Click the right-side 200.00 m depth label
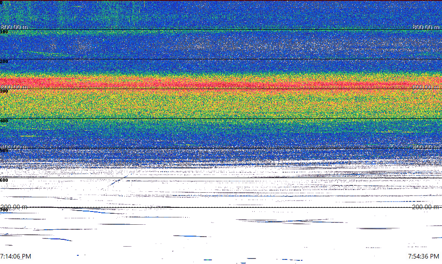This screenshot has width=442, height=264. pyautogui.click(x=426, y=207)
